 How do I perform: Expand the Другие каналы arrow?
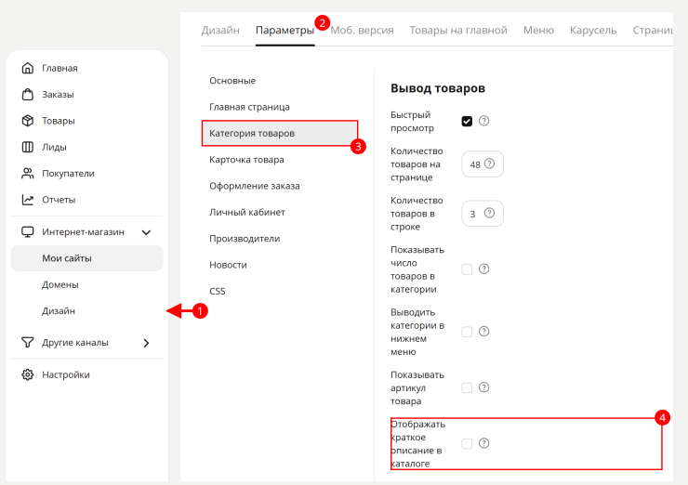(x=146, y=343)
